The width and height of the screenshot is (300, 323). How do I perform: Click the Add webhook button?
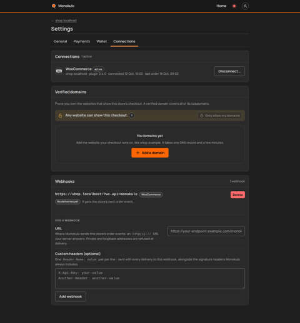[71, 297]
